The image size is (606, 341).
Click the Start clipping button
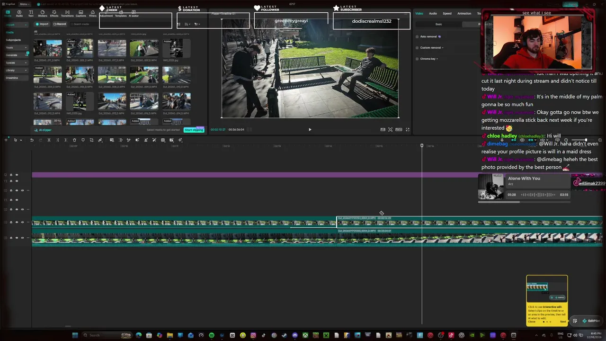194,130
